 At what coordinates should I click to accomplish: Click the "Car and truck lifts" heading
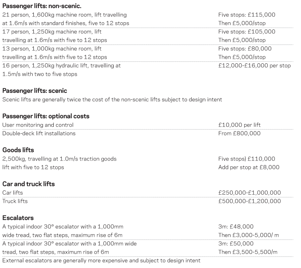[x=28, y=184]
